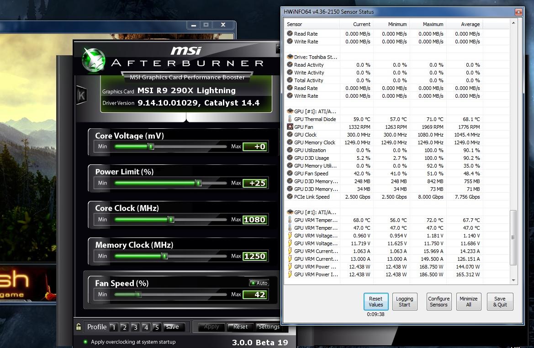Click Minimize All in HWiNFO64
The width and height of the screenshot is (534, 348).
469,302
